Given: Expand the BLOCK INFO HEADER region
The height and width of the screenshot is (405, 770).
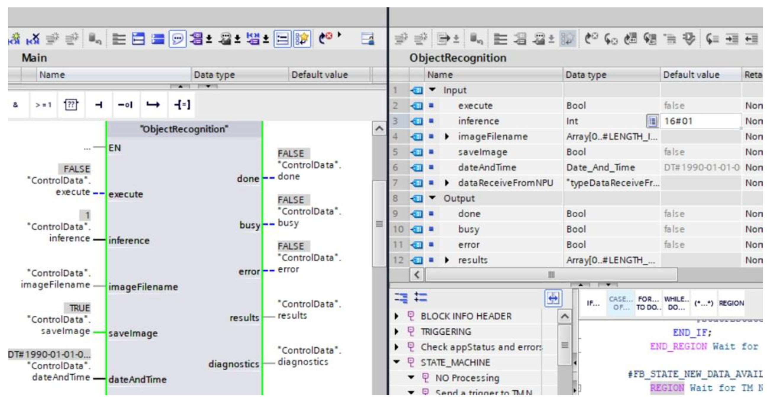Looking at the screenshot, I should (397, 316).
